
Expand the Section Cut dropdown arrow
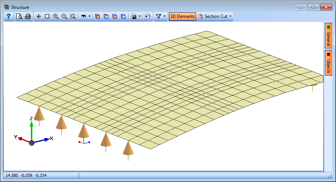click(231, 16)
